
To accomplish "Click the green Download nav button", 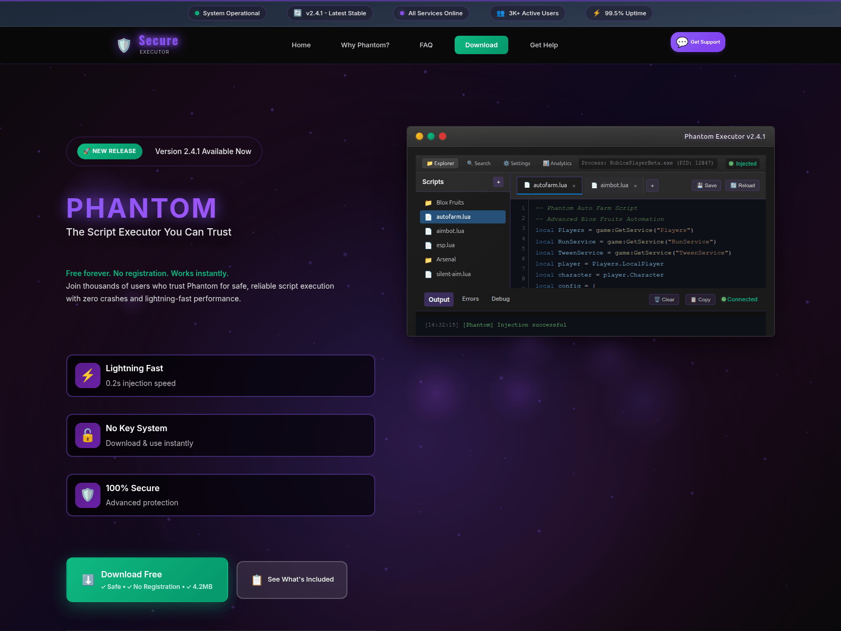I will point(481,45).
